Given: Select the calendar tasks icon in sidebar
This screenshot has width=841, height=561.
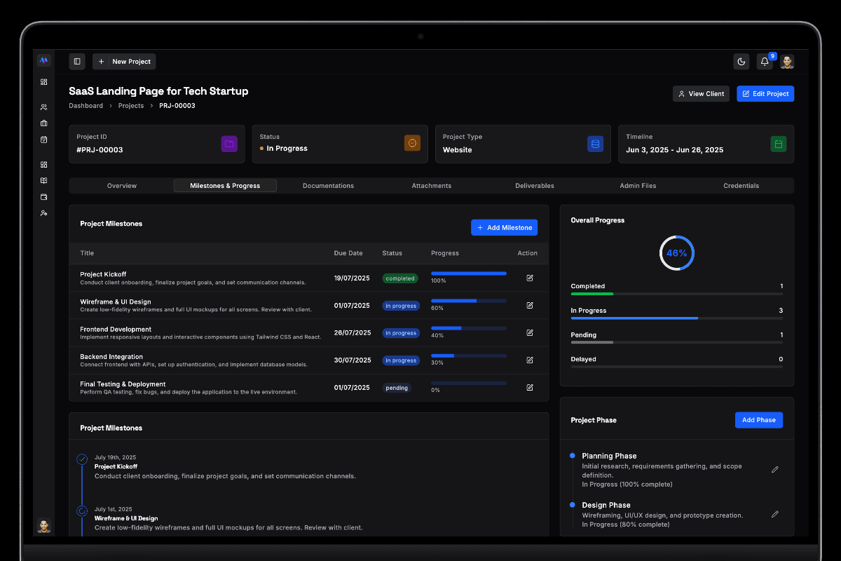Looking at the screenshot, I should (43, 140).
